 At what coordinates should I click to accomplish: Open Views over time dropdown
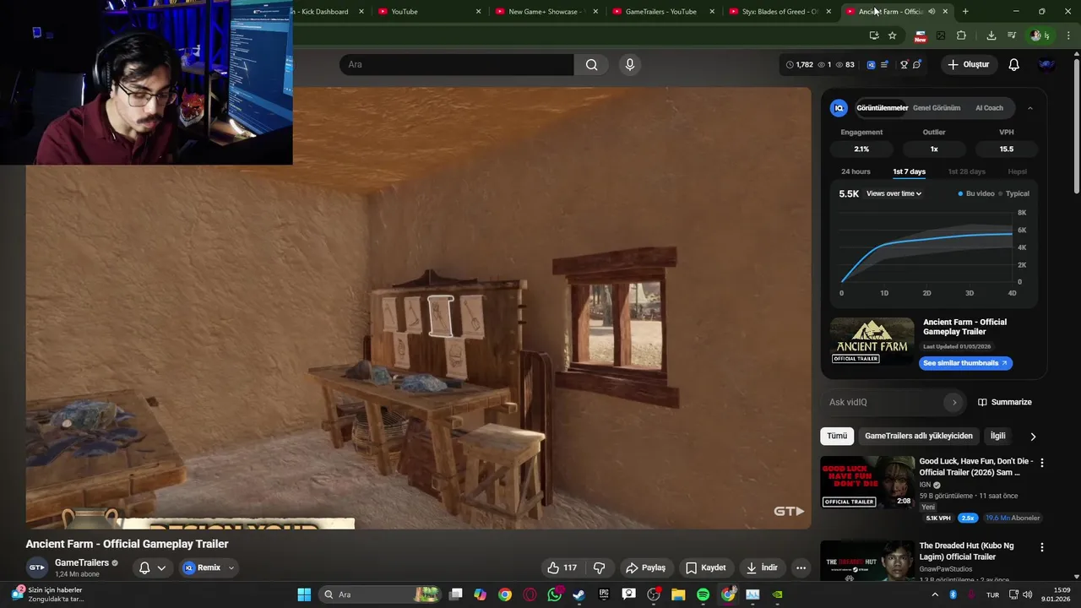pyautogui.click(x=894, y=193)
